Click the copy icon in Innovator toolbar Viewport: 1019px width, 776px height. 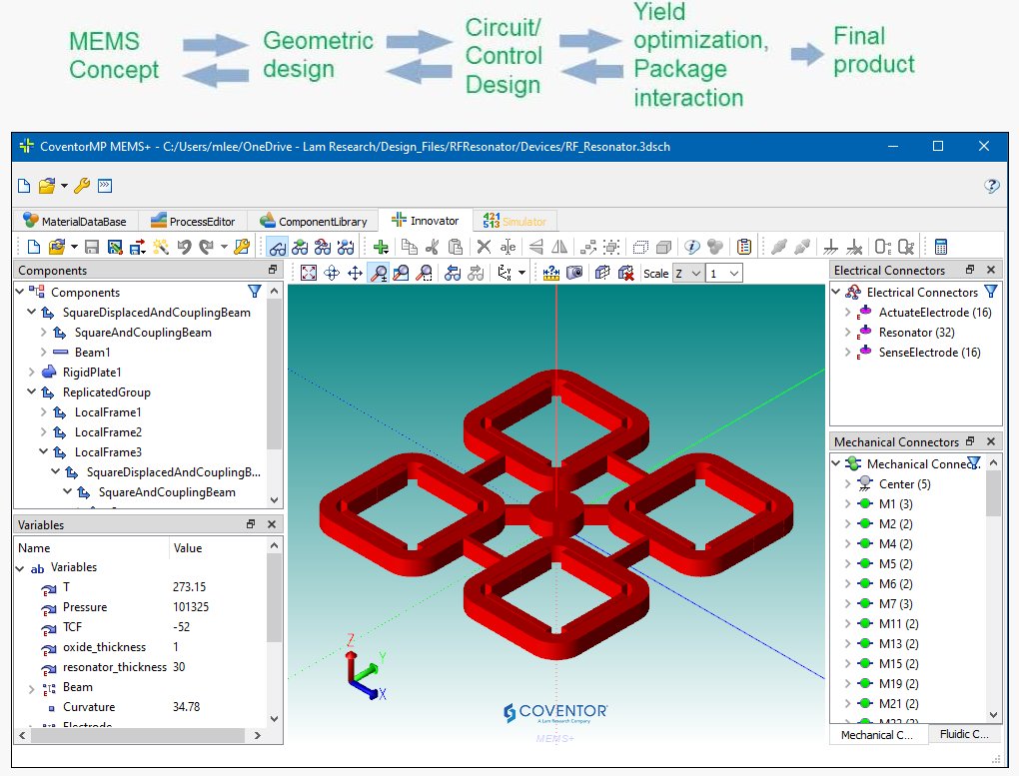tap(409, 247)
